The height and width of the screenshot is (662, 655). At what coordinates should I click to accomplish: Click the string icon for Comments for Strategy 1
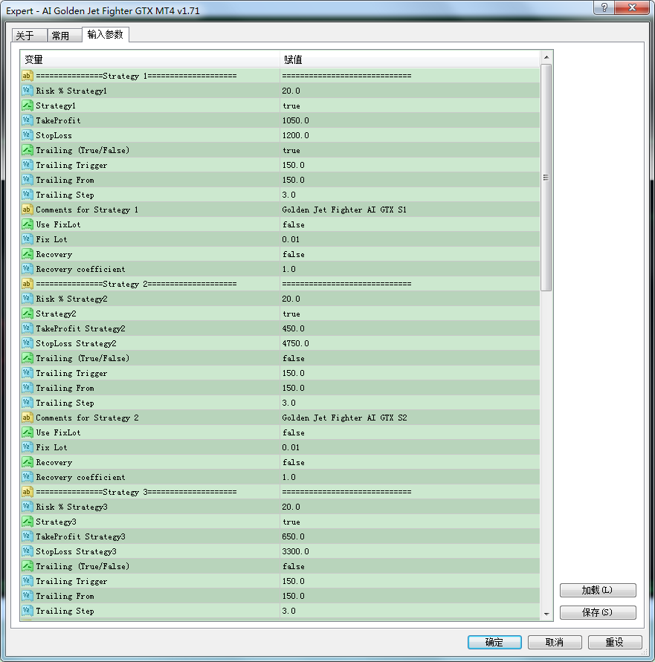[28, 210]
